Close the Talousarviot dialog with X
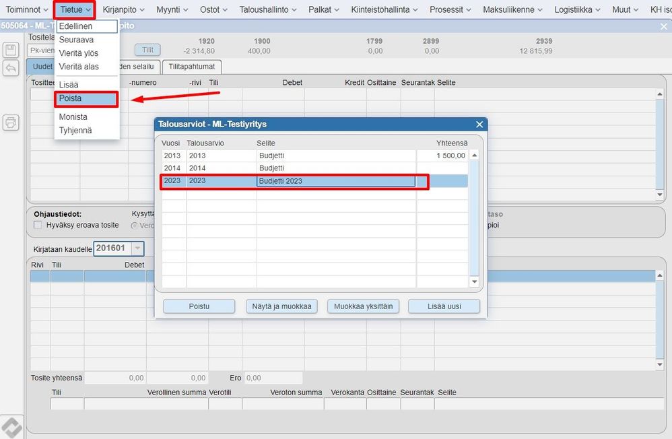672x439 pixels. [479, 125]
